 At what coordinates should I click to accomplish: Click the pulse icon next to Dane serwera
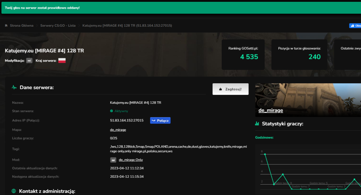[14, 87]
